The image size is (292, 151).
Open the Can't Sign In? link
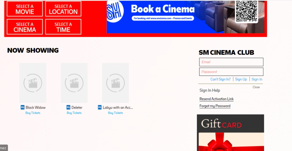(x=220, y=79)
